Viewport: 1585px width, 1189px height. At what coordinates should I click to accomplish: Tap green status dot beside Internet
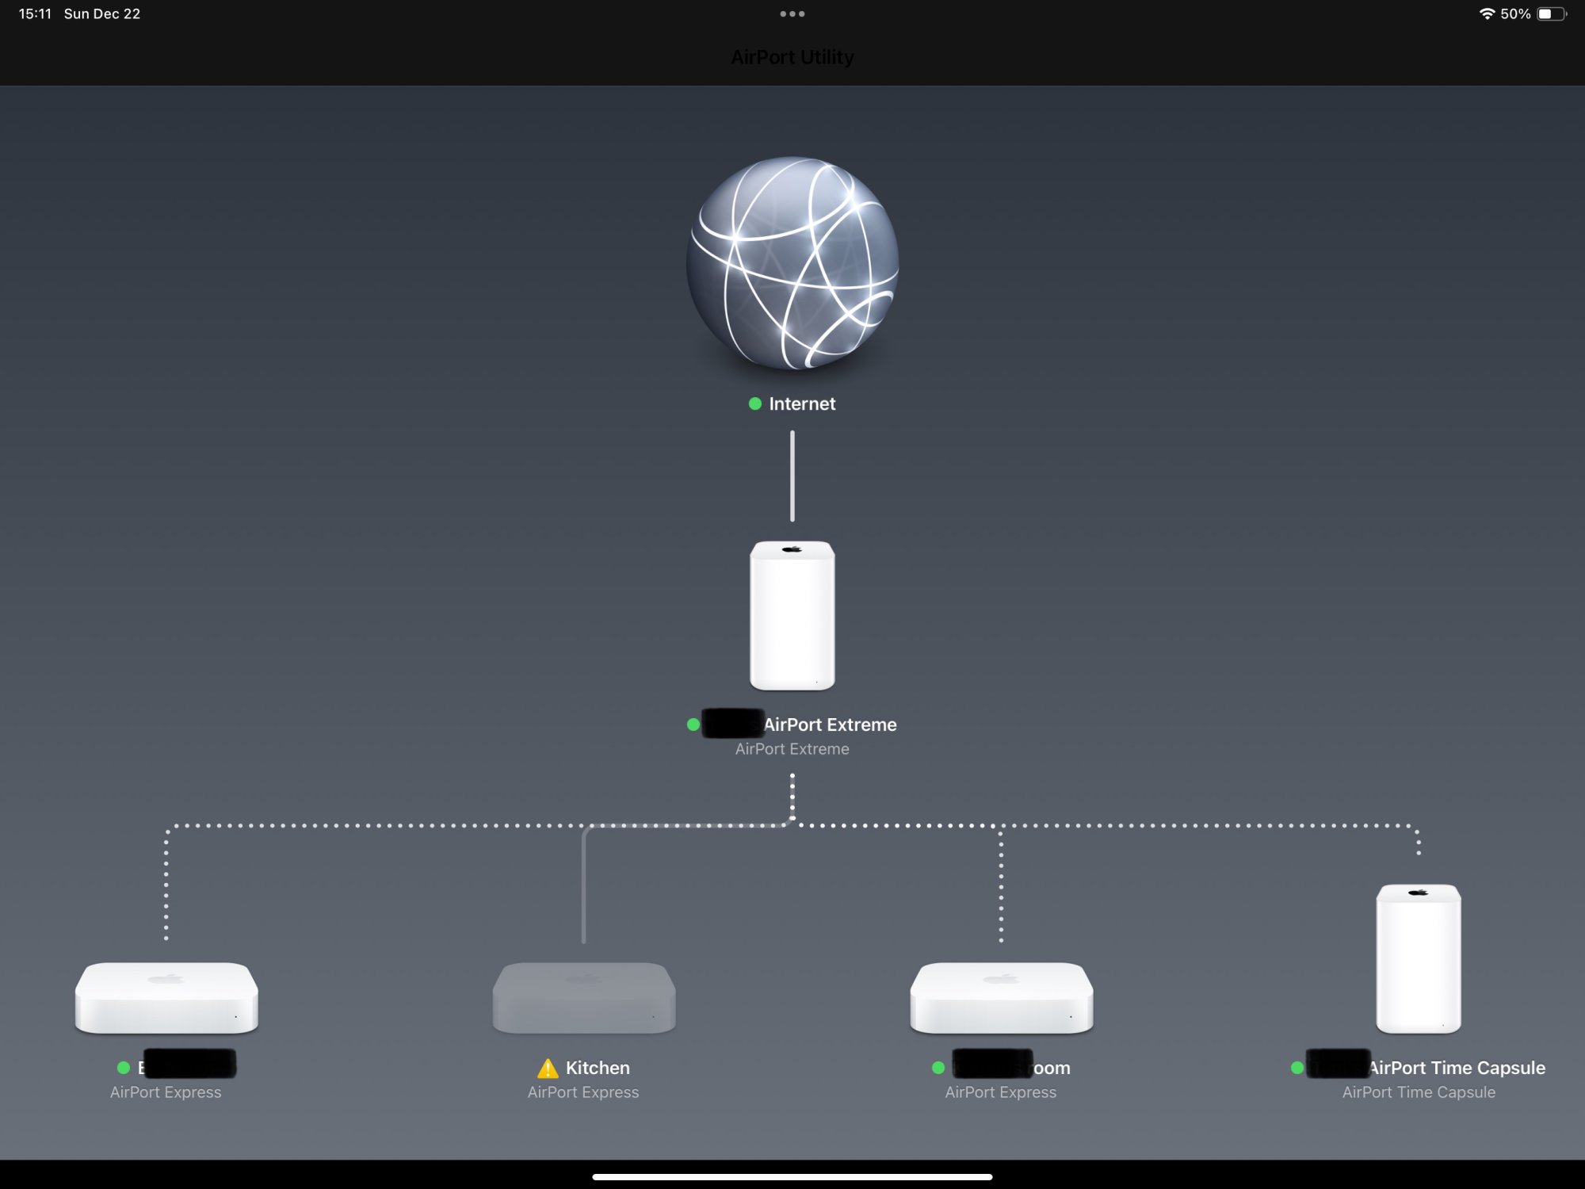pos(755,403)
